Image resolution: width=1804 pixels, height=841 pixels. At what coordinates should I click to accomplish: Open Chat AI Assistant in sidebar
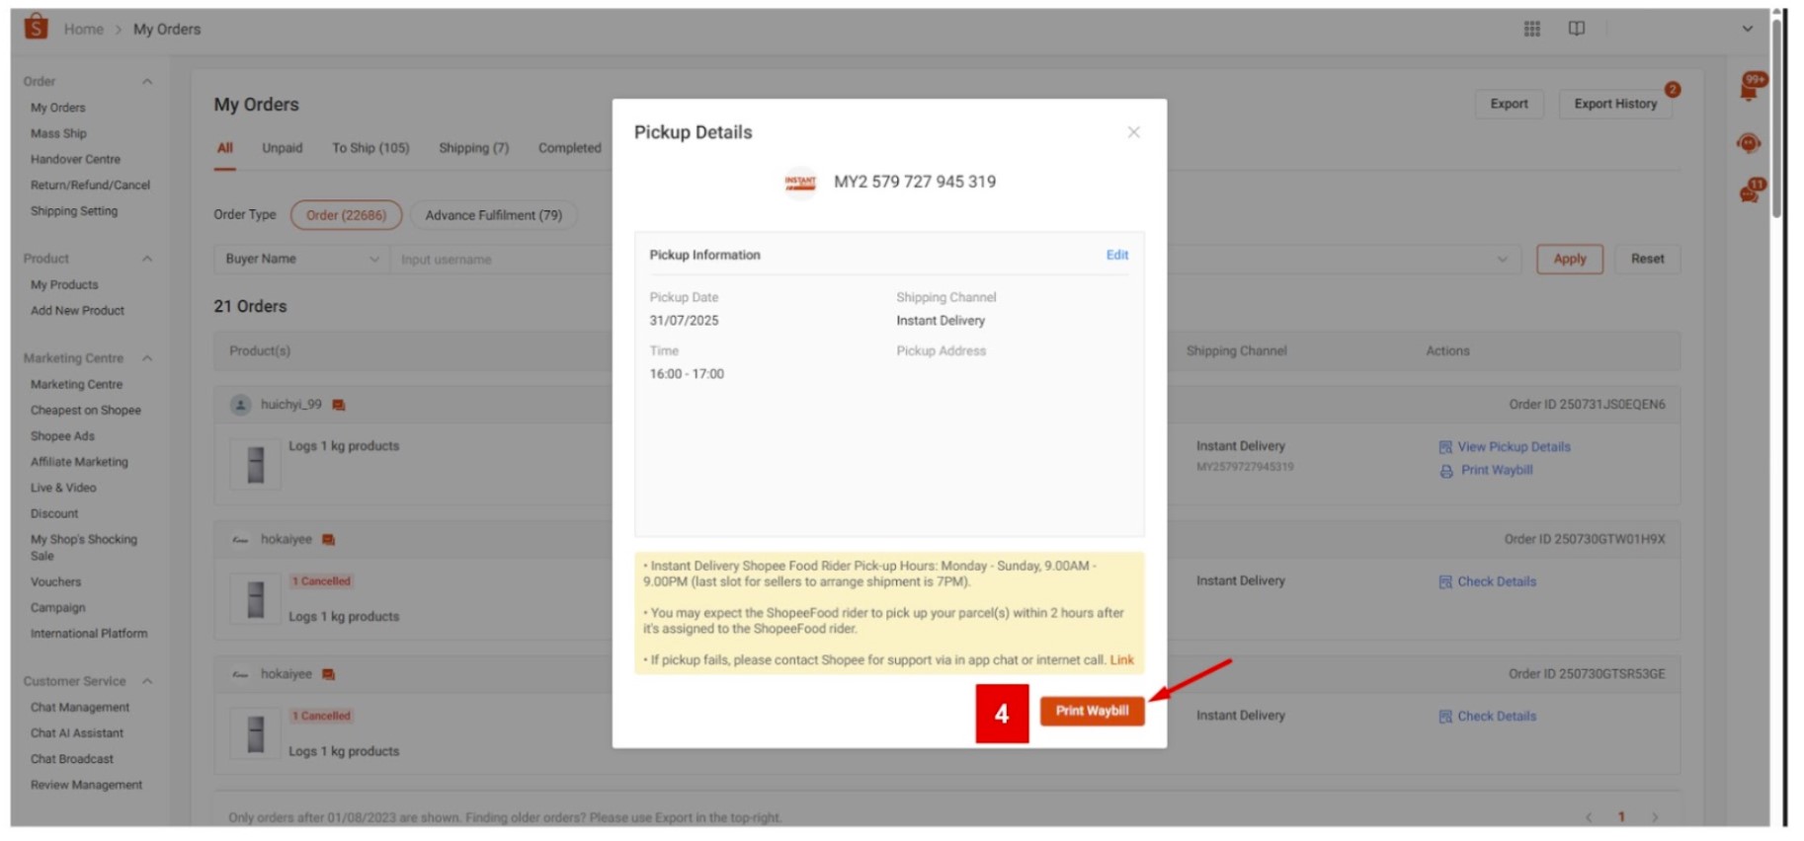click(x=77, y=733)
